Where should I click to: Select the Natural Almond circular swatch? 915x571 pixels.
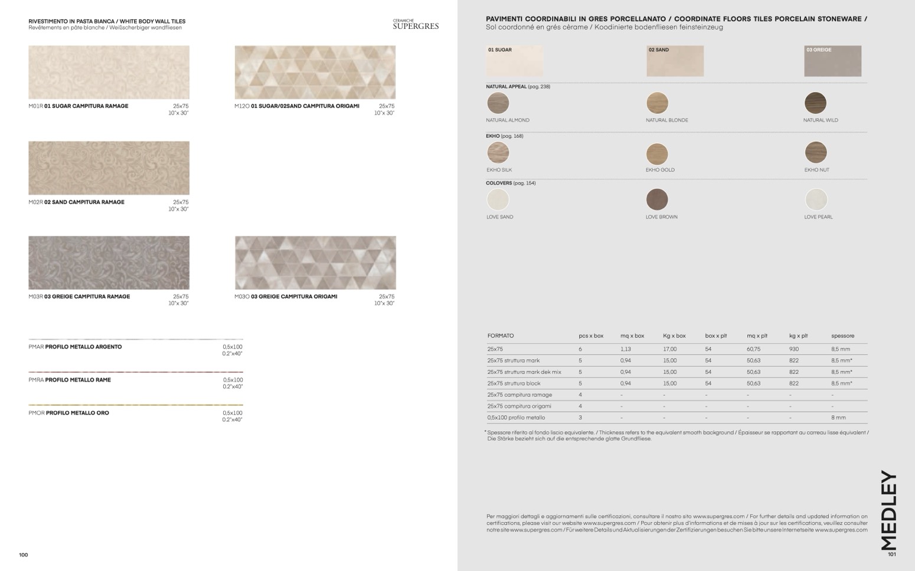[x=498, y=103]
